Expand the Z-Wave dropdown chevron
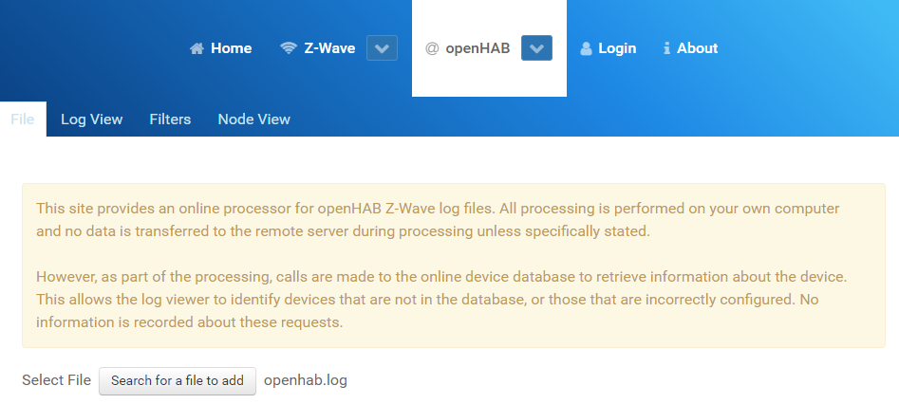 (382, 48)
